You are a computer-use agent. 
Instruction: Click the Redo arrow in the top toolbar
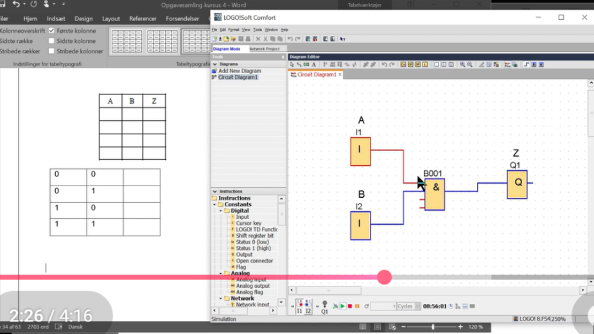pyautogui.click(x=297, y=39)
